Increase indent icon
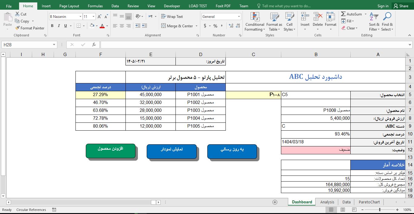This screenshot has height=214, width=414. point(145,26)
